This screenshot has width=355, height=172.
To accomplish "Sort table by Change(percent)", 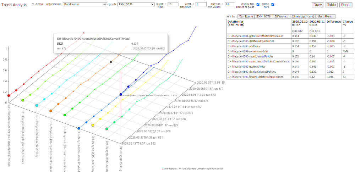I will (x=303, y=17).
